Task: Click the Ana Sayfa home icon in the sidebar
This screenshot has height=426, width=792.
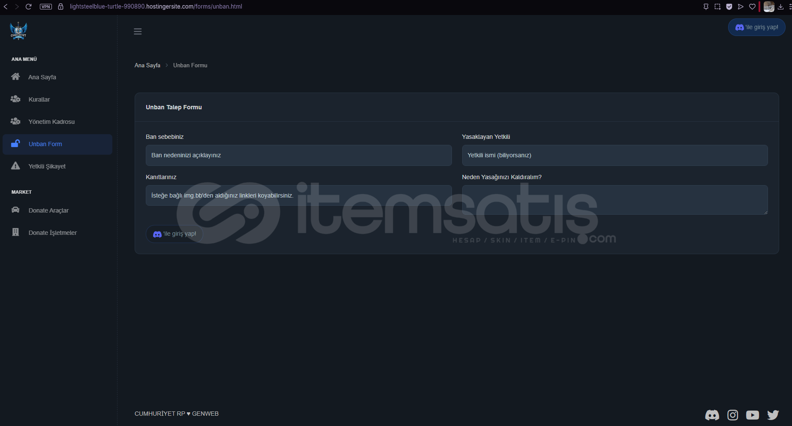Action: (x=15, y=77)
